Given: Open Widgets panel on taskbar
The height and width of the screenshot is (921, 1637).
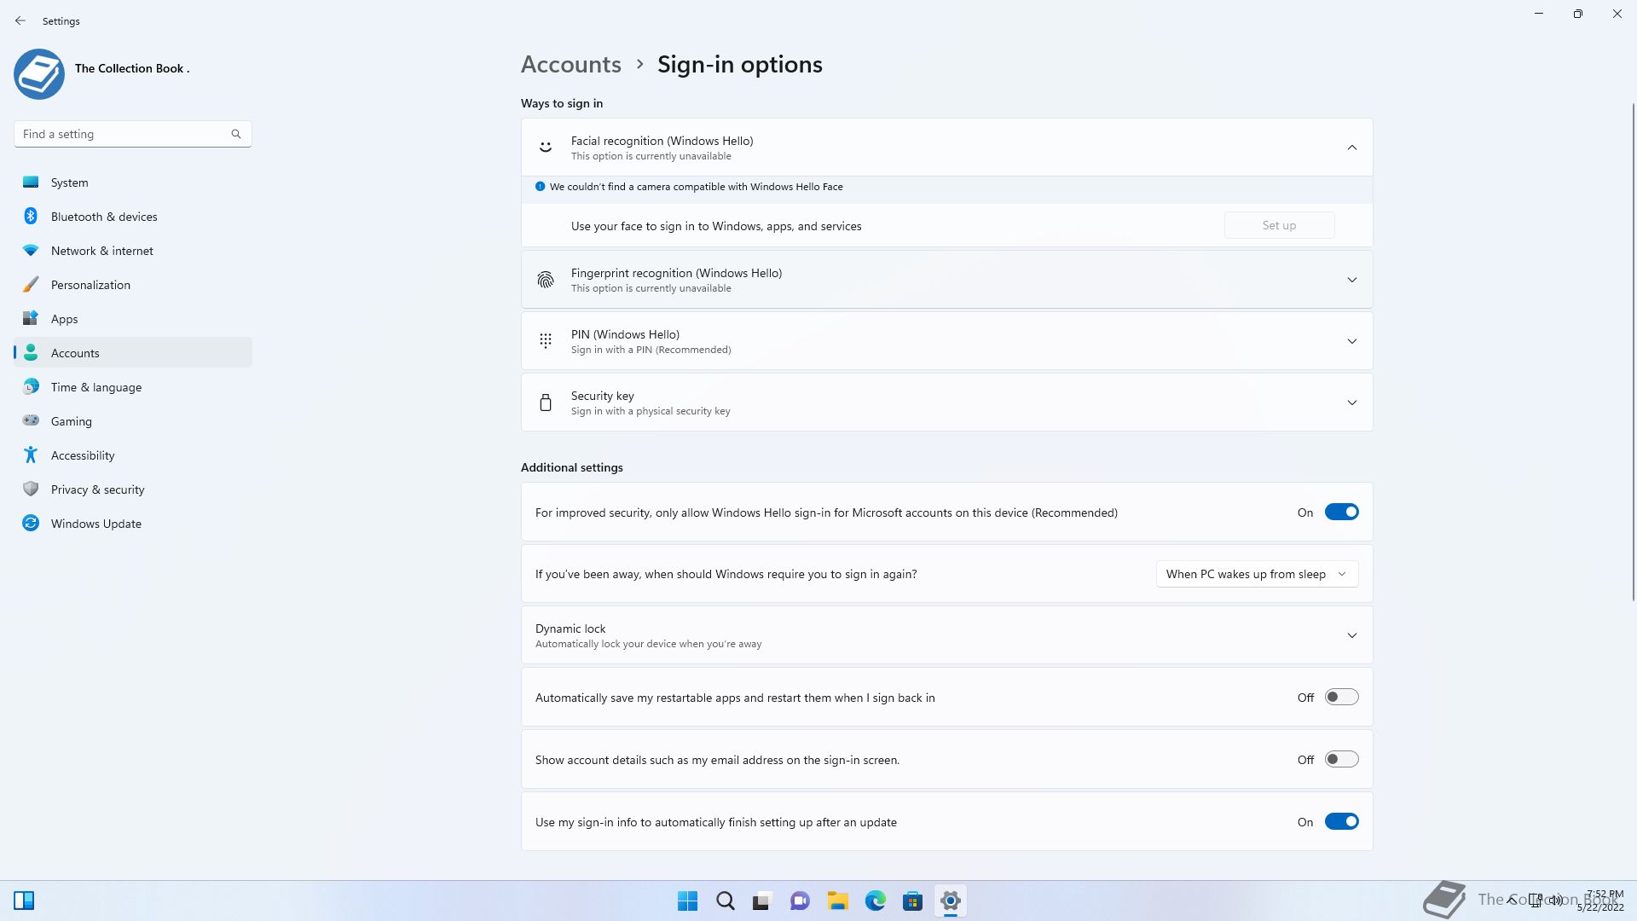Looking at the screenshot, I should (24, 901).
